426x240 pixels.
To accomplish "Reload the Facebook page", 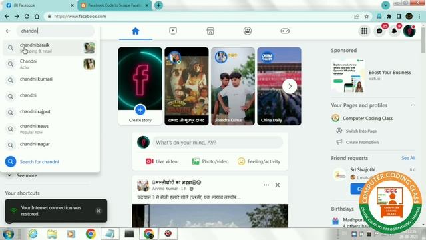I will 27,16.
